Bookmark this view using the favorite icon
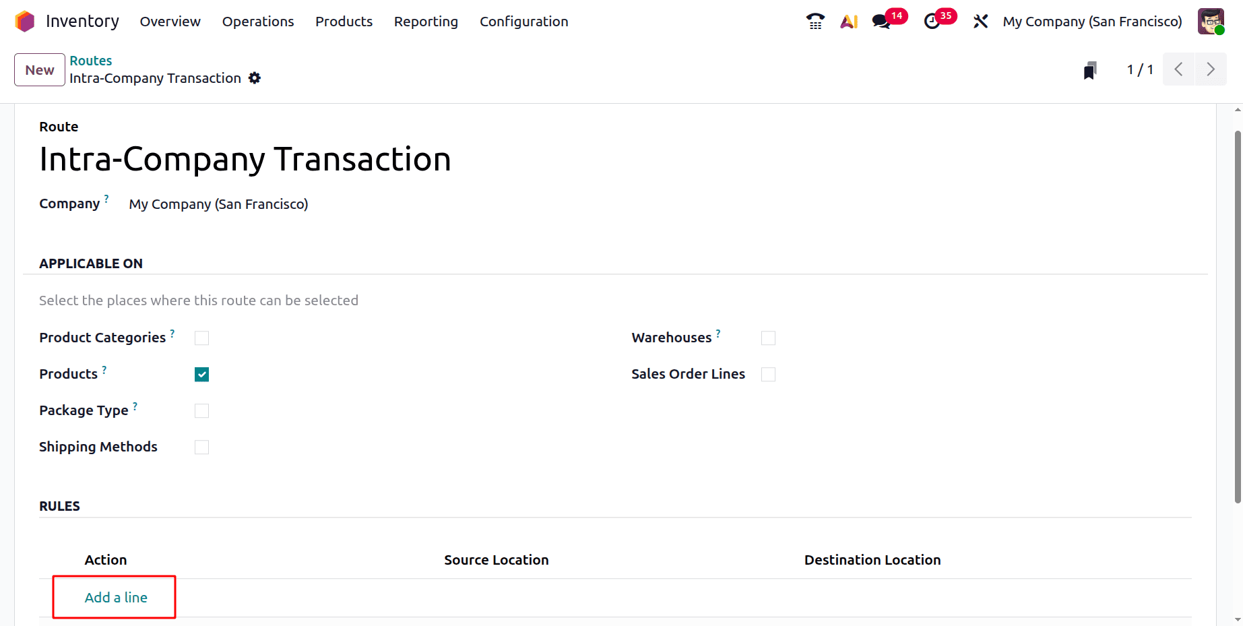The height and width of the screenshot is (626, 1243). (x=1089, y=69)
